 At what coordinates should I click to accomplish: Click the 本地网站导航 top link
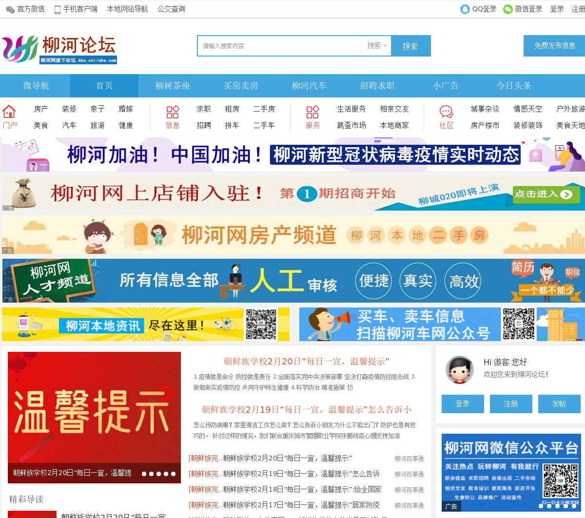tap(127, 9)
